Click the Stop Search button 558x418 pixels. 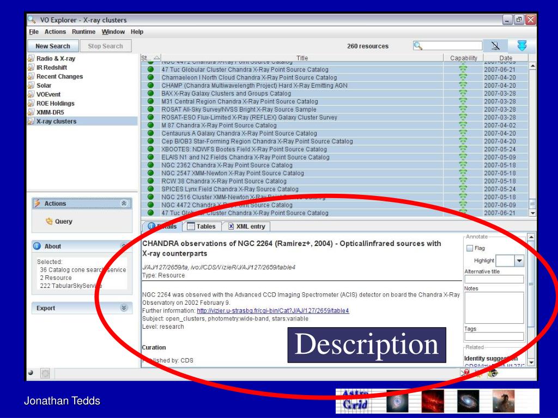tap(105, 46)
